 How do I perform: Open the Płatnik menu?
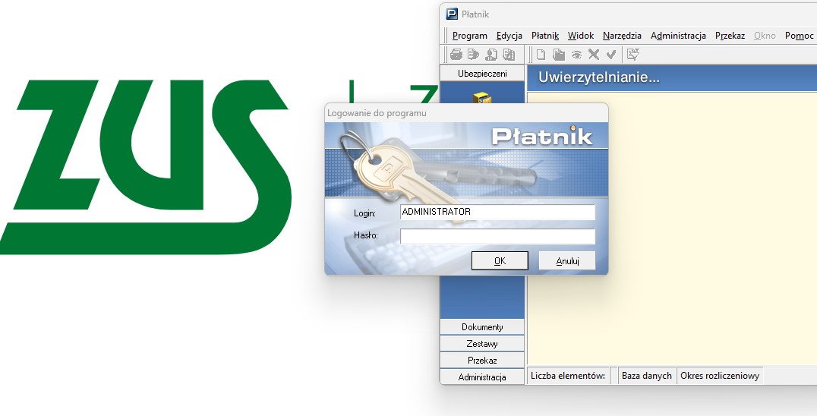click(x=545, y=36)
